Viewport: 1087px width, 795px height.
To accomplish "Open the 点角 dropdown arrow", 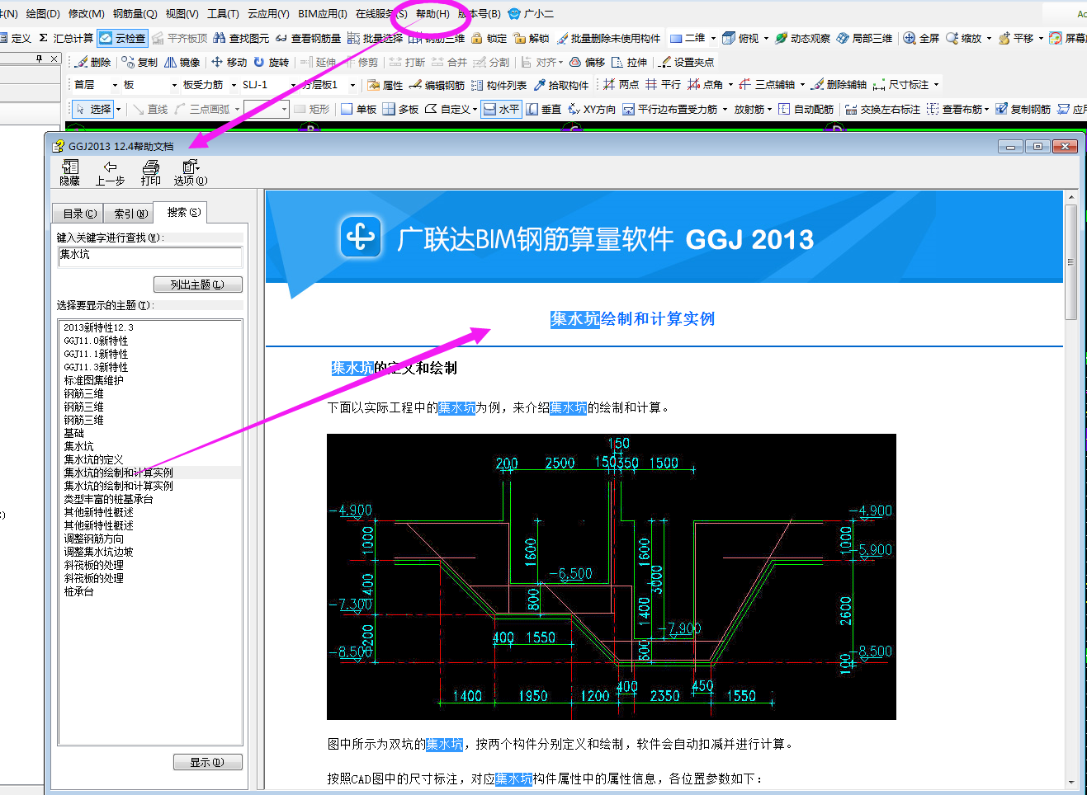I will pyautogui.click(x=730, y=84).
